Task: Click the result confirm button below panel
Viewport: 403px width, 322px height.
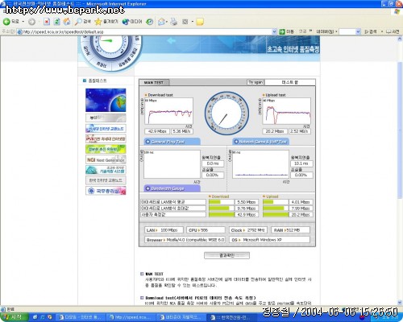Action: point(226,255)
